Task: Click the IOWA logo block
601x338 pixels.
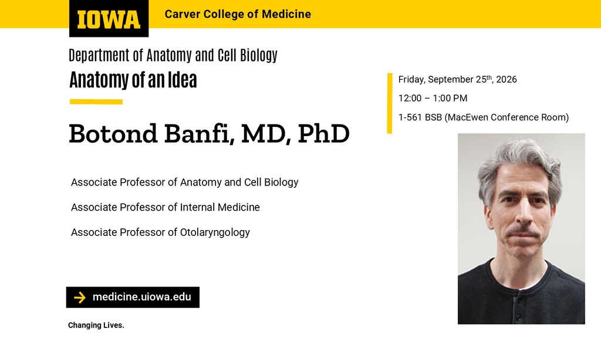Action: 109,18
